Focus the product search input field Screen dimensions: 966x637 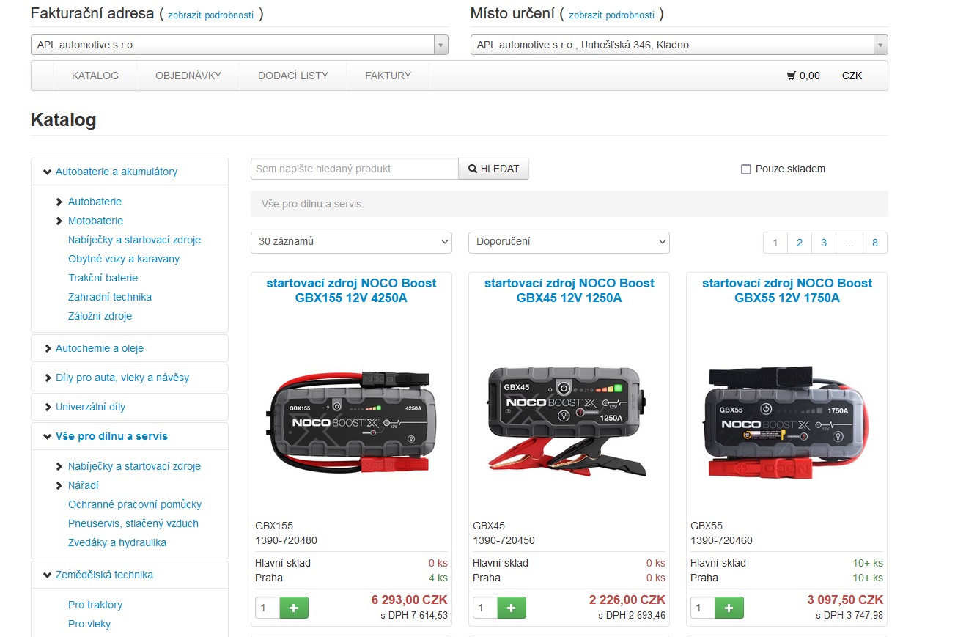tap(355, 169)
